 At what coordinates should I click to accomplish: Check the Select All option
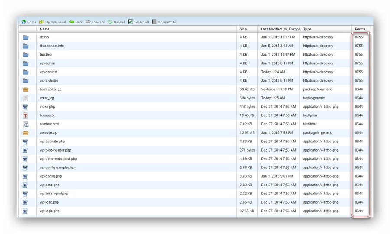(138, 22)
